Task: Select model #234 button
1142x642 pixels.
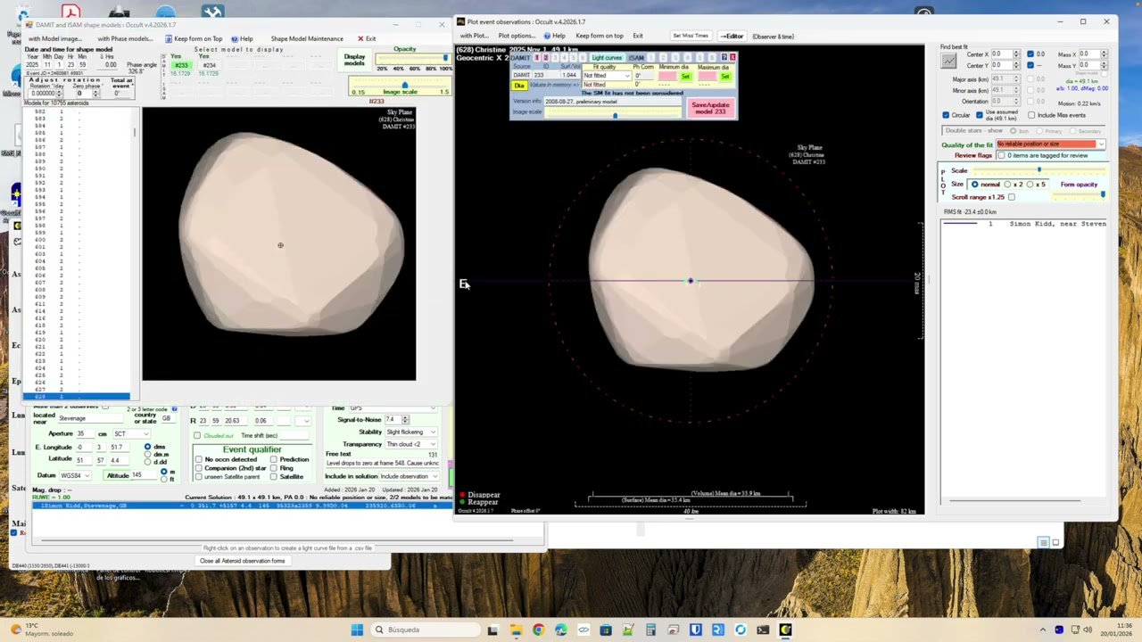Action: [209, 65]
